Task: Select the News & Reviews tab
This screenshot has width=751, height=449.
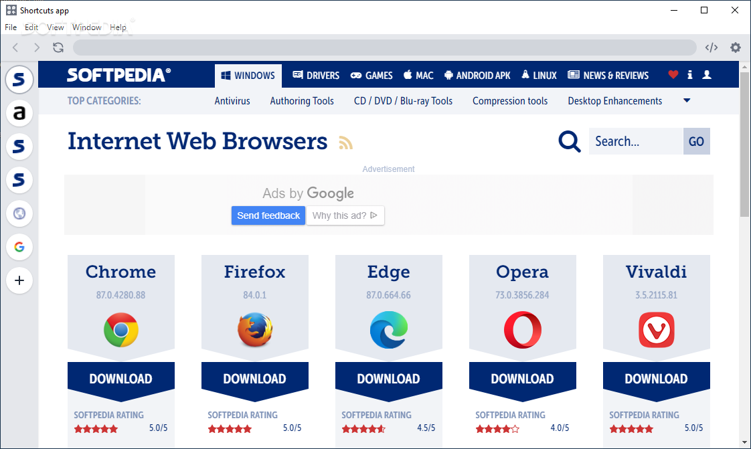Action: point(608,76)
